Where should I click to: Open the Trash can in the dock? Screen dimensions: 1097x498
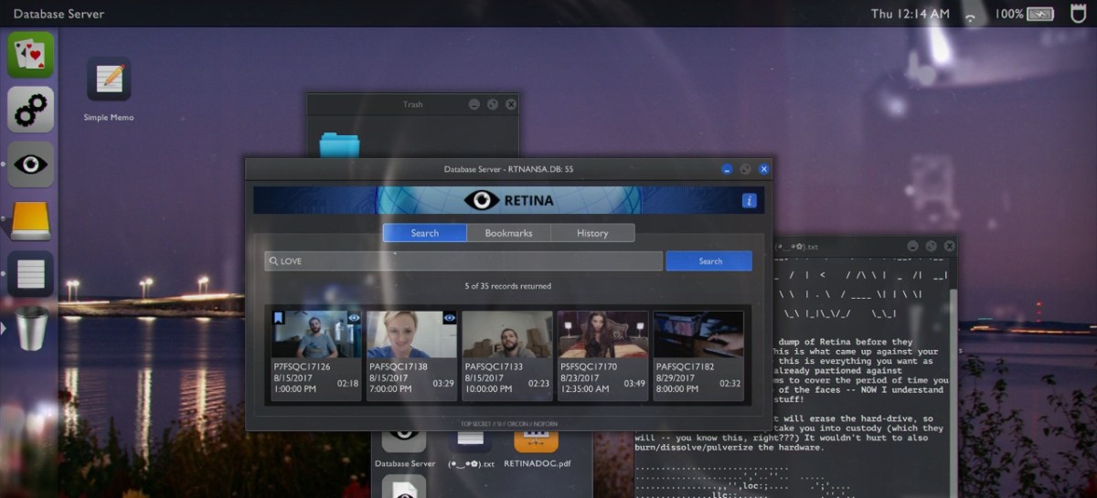click(x=31, y=328)
